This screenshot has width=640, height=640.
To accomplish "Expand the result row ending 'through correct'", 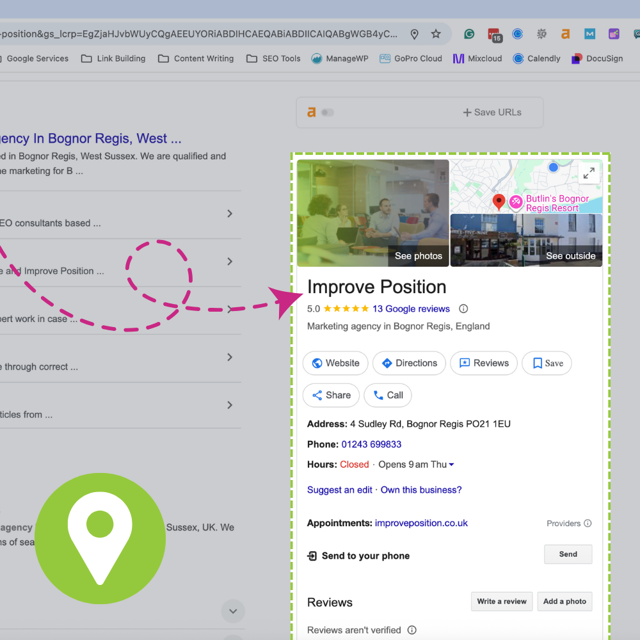I will pyautogui.click(x=230, y=357).
